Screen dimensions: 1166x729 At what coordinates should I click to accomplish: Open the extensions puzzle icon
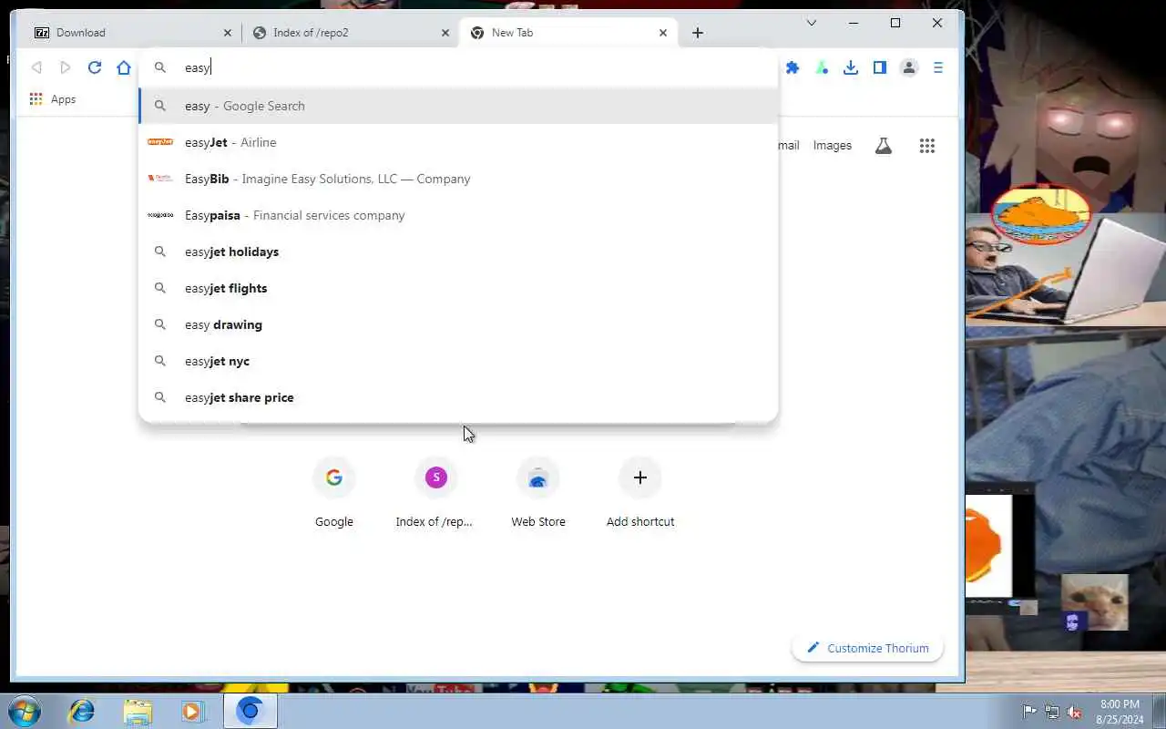(793, 67)
